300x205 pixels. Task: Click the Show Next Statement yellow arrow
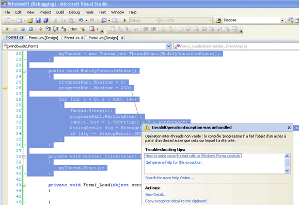coord(40,29)
